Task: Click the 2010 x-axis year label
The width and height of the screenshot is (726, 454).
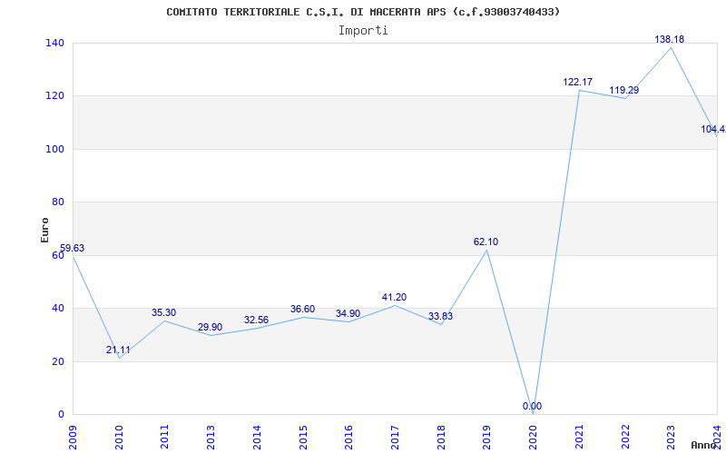Action: point(119,437)
